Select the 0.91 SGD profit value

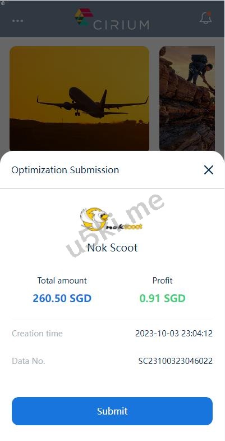pos(163,298)
